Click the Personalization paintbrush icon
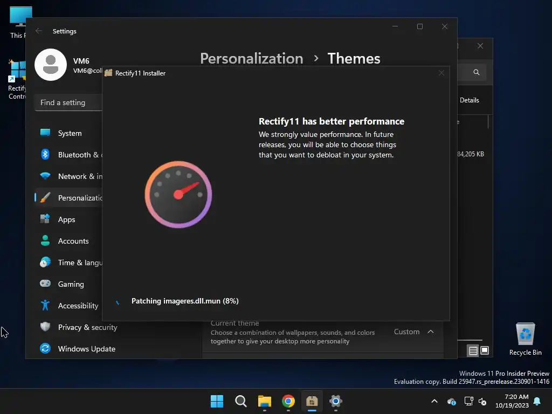 click(45, 197)
